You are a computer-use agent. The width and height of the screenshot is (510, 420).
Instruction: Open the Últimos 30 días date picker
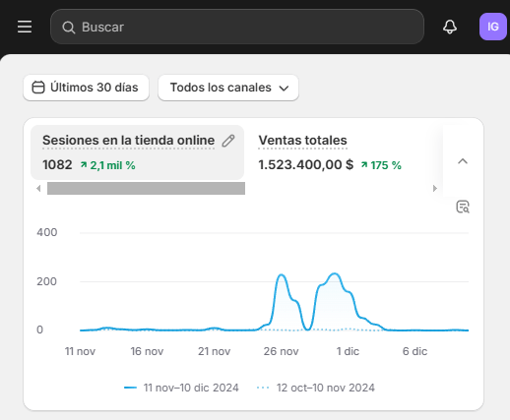(x=86, y=88)
